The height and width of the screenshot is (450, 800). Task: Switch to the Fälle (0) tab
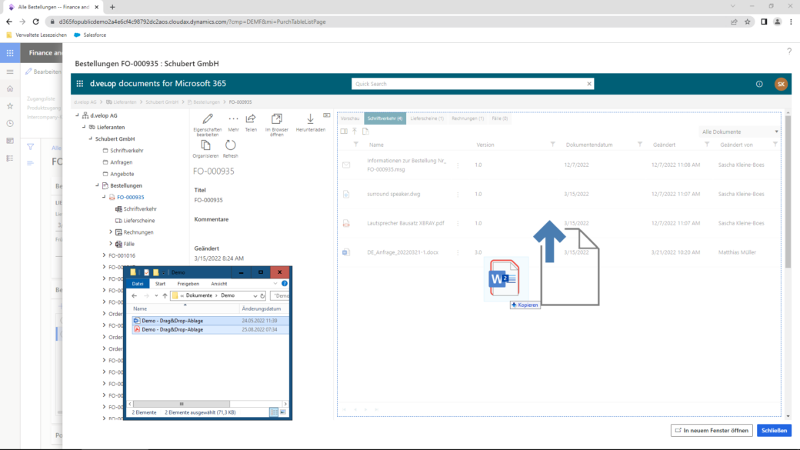(x=499, y=118)
